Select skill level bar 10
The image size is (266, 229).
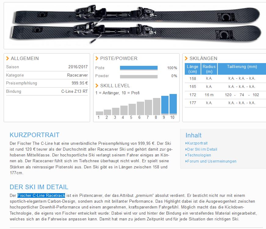pyautogui.click(x=173, y=104)
